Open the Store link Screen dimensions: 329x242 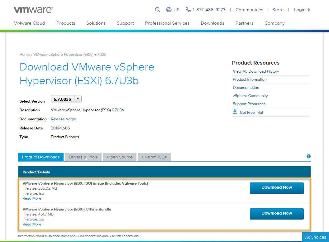click(x=278, y=10)
